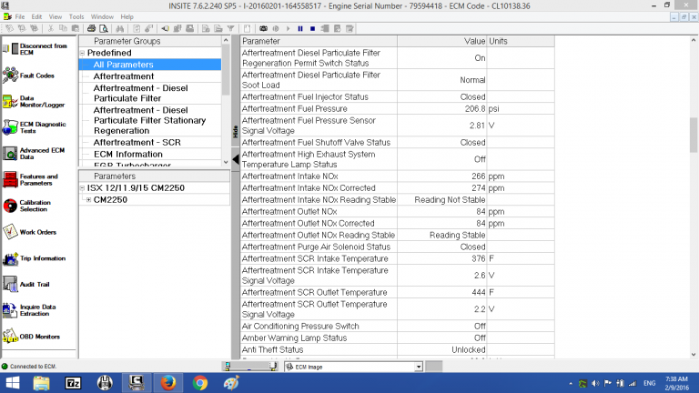Select Aftertreatment Fuel Pressure row
Screen dimensions: 699x393
coord(398,109)
